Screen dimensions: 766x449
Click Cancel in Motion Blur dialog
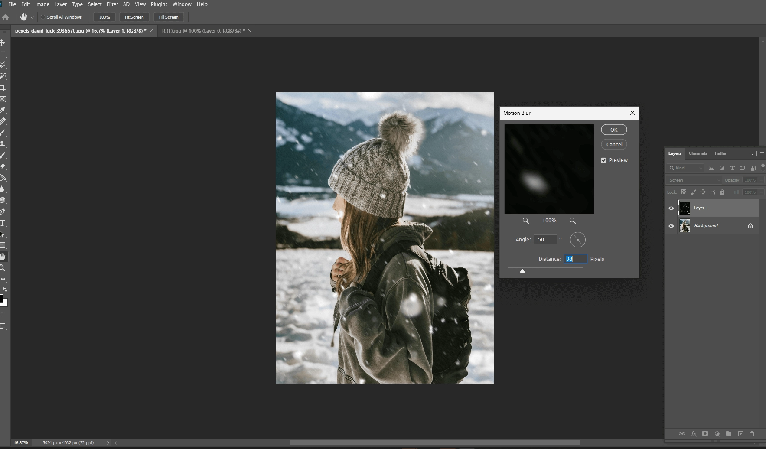click(614, 145)
